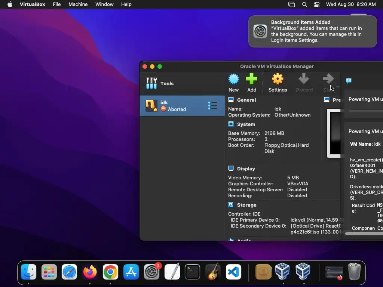Click the Tools wrench icon

(151, 83)
